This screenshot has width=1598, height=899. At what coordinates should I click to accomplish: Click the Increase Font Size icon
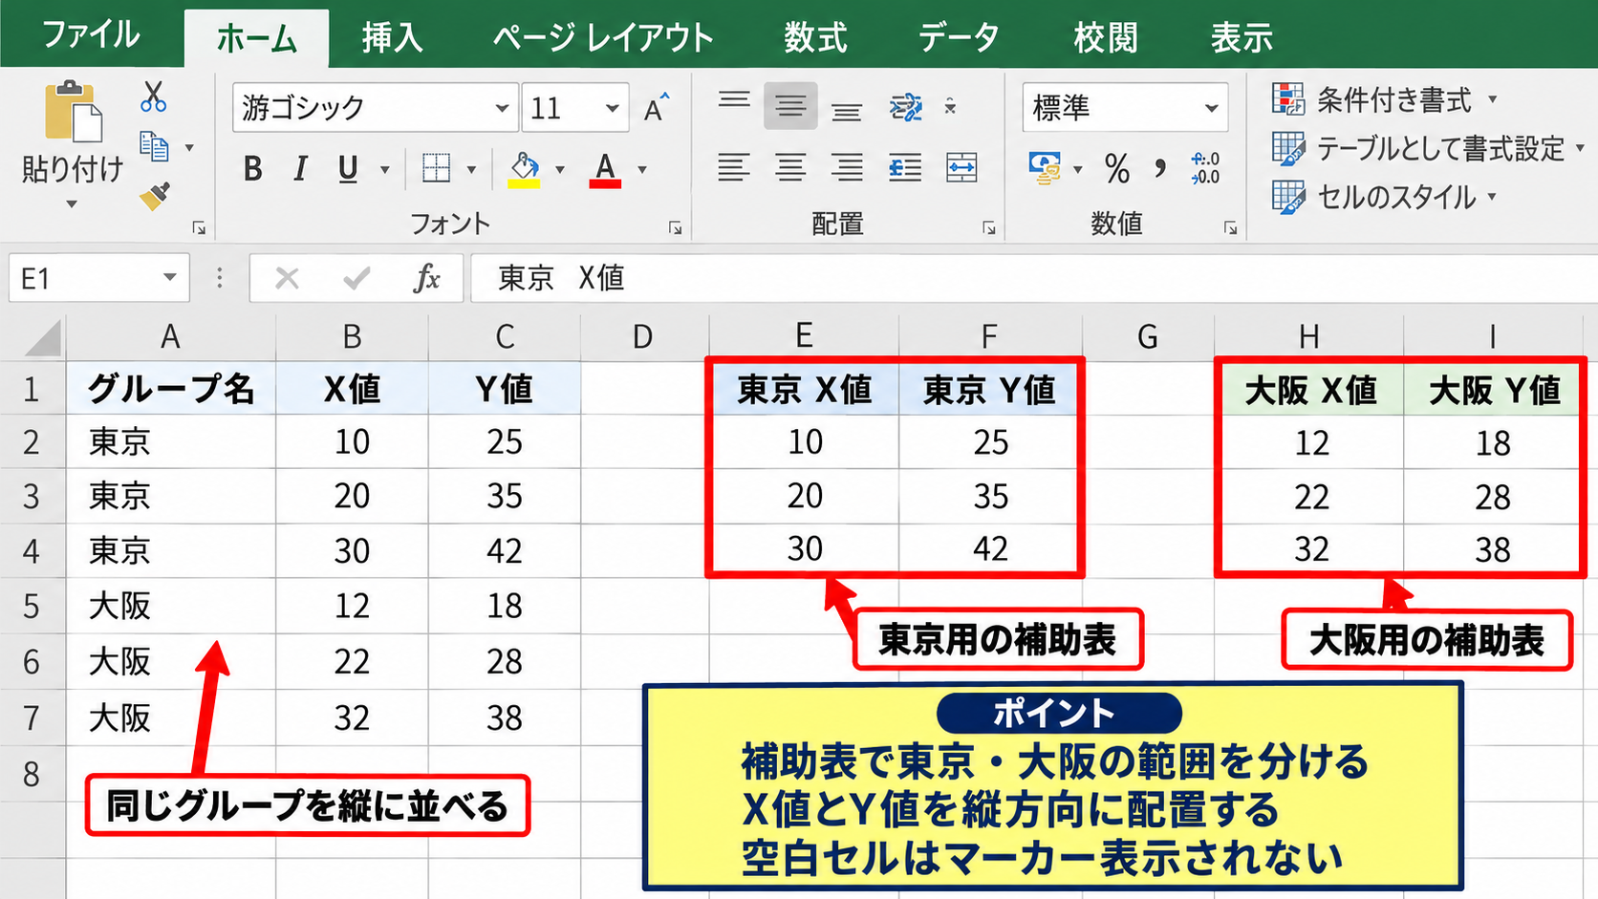[656, 108]
